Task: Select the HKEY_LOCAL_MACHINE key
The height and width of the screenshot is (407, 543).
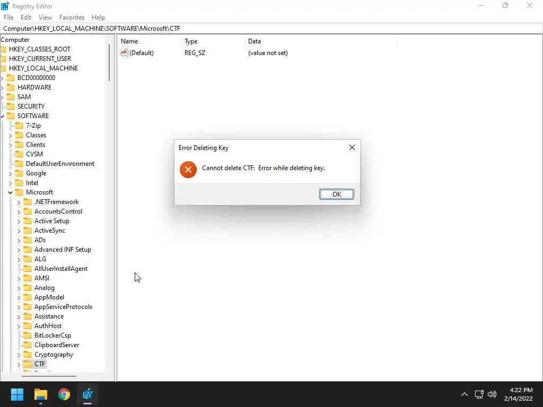Action: coord(43,68)
